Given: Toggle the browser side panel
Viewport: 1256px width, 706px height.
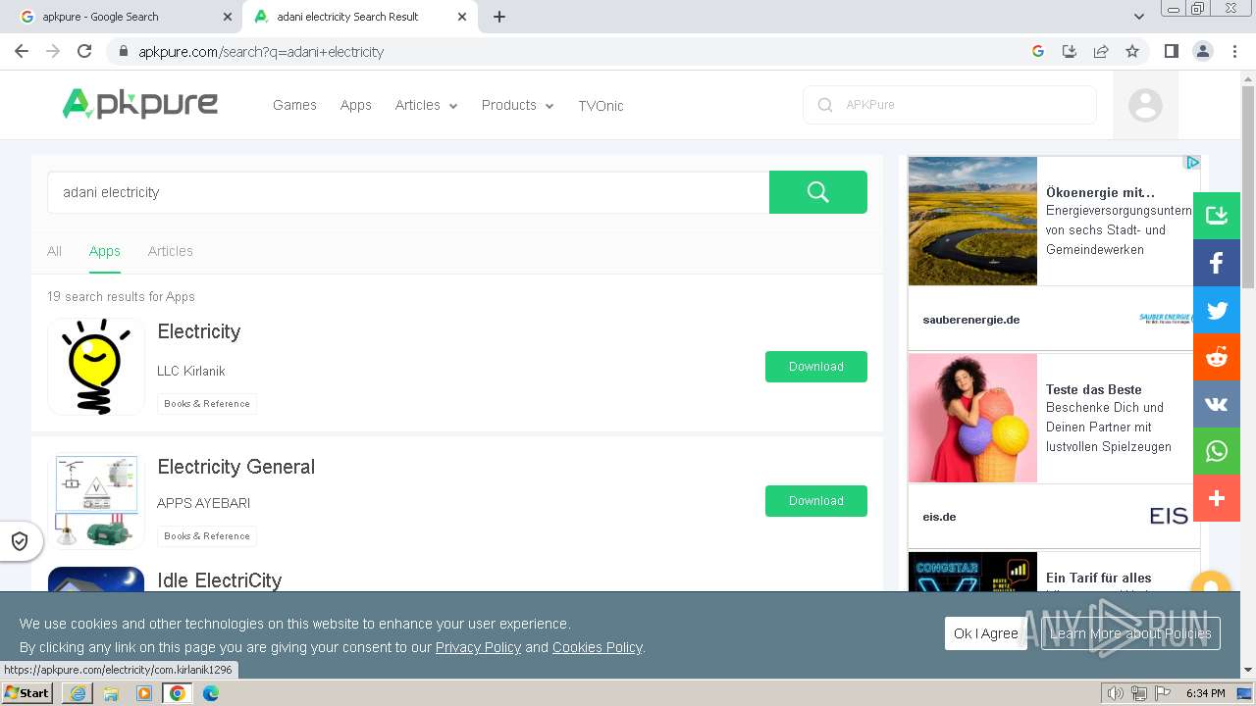Looking at the screenshot, I should coord(1171,51).
